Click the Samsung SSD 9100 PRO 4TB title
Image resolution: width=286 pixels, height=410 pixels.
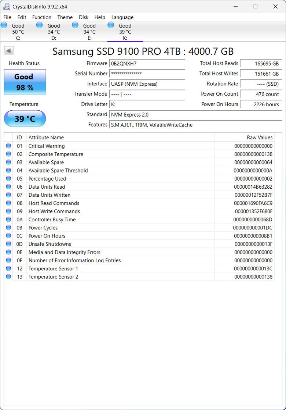[x=143, y=51]
